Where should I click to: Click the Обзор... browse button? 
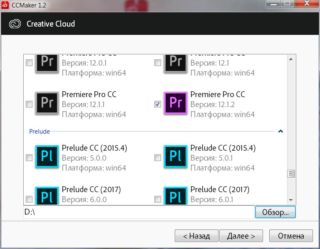tap(275, 212)
